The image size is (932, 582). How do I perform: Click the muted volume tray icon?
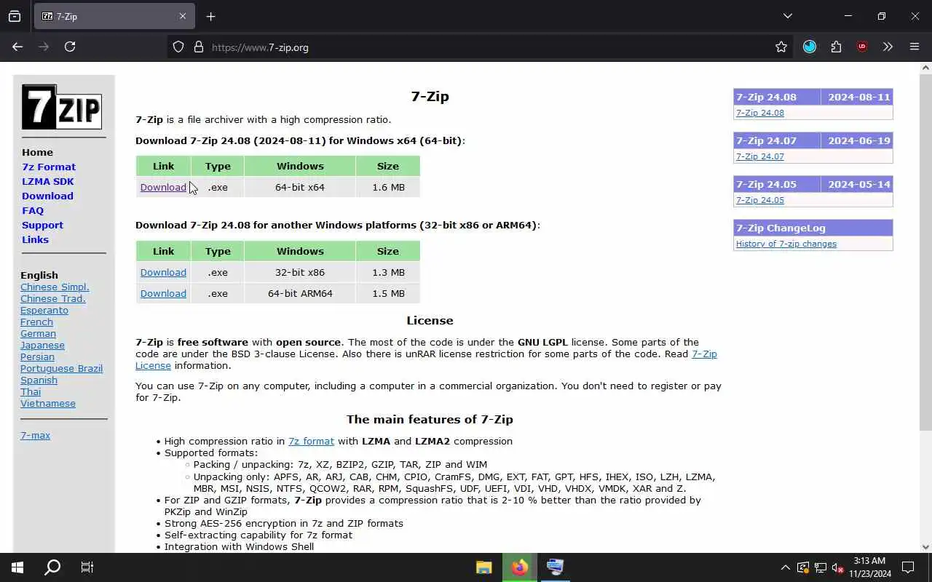click(837, 567)
